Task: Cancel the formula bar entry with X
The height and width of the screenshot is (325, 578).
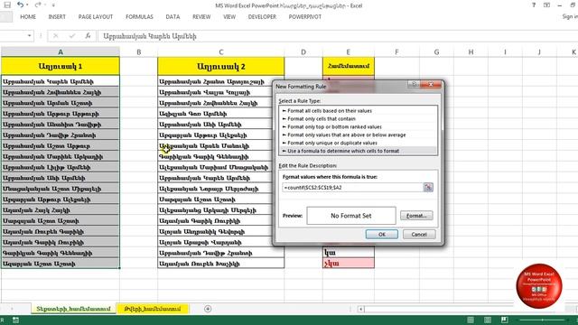Action: click(x=56, y=36)
